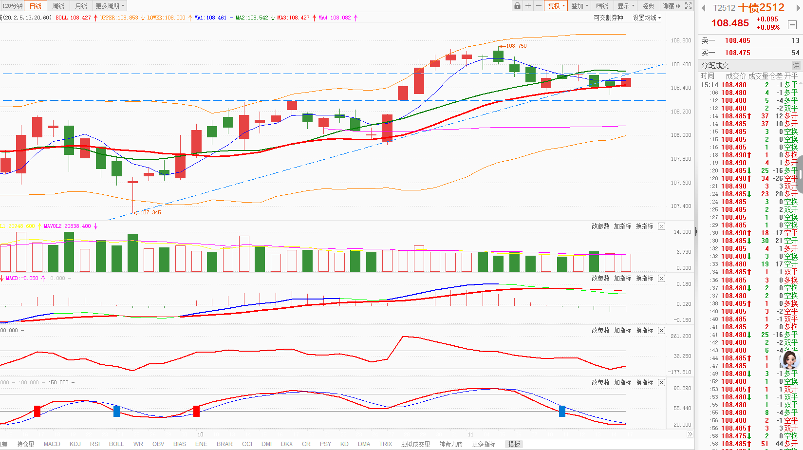Click the 卖一 ask price 108.485
This screenshot has height=450, width=803.
click(737, 40)
